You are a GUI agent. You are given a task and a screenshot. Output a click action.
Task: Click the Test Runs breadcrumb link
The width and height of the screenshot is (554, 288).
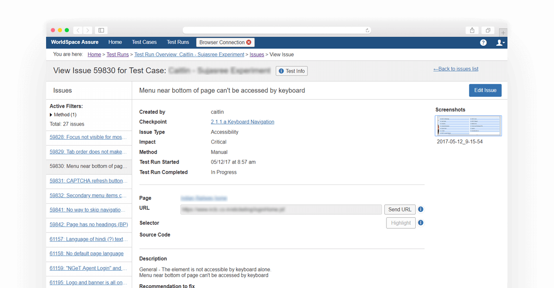118,55
